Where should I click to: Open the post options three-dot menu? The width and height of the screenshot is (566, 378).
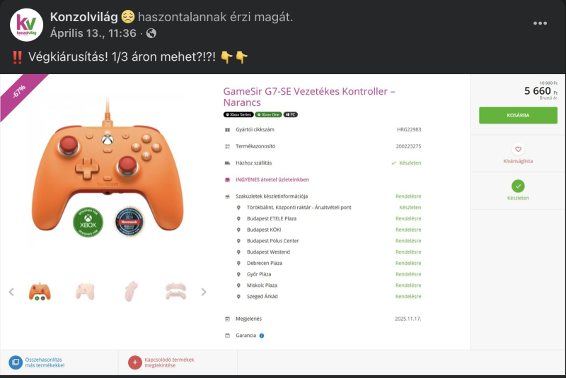point(540,23)
